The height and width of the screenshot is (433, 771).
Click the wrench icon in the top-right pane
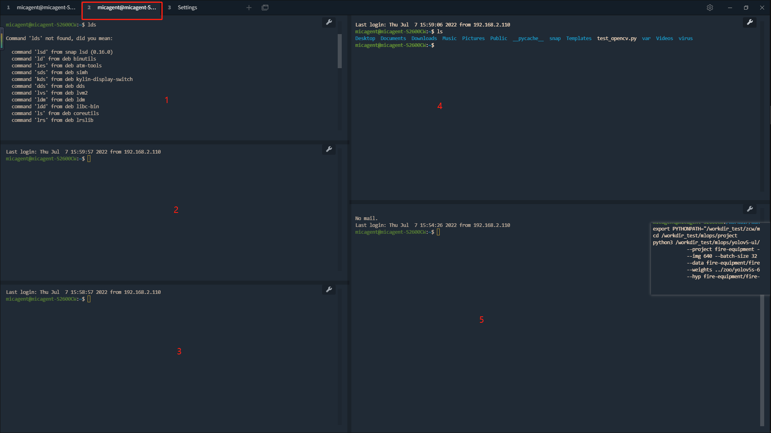(750, 22)
